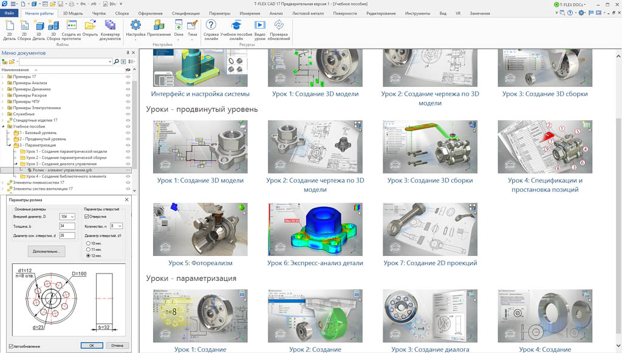
Task: Click the save icon in quick access toolbar
Action: tap(60, 4)
